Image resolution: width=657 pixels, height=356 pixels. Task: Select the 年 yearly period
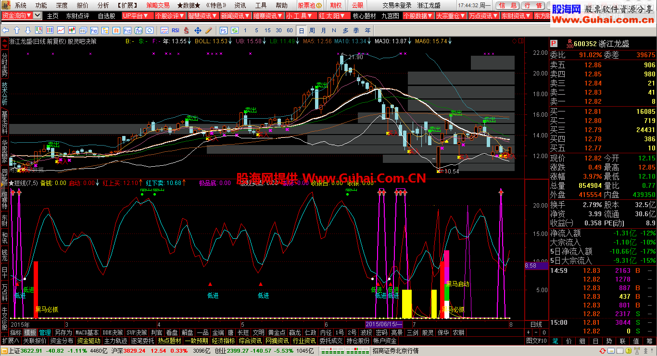(367, 30)
